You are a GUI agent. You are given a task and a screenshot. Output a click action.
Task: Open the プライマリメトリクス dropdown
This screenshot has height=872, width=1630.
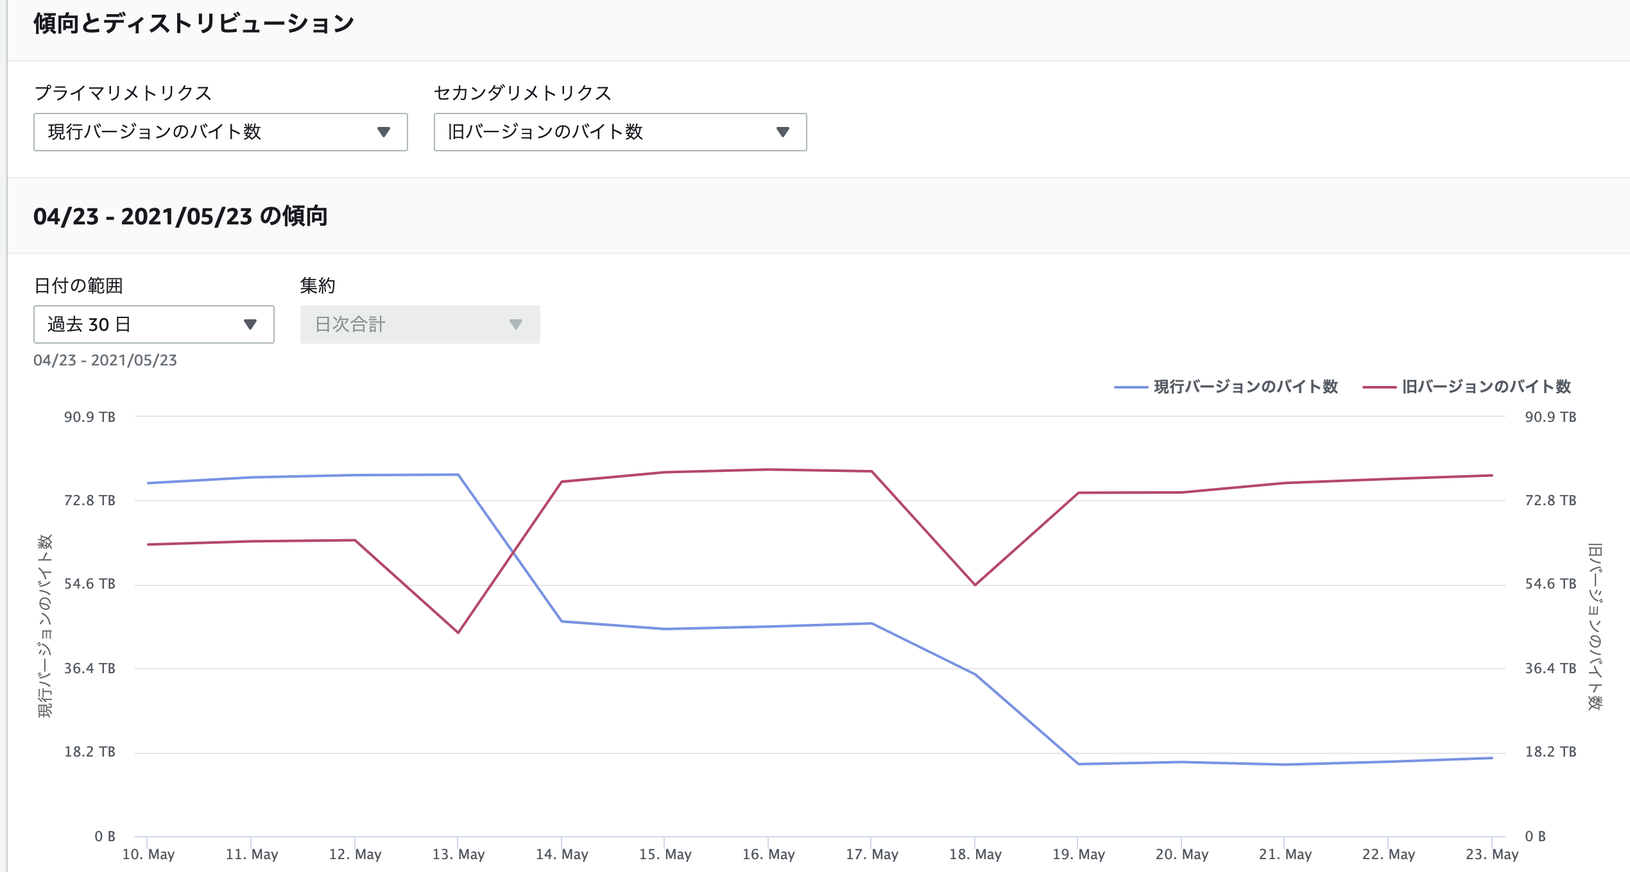219,132
